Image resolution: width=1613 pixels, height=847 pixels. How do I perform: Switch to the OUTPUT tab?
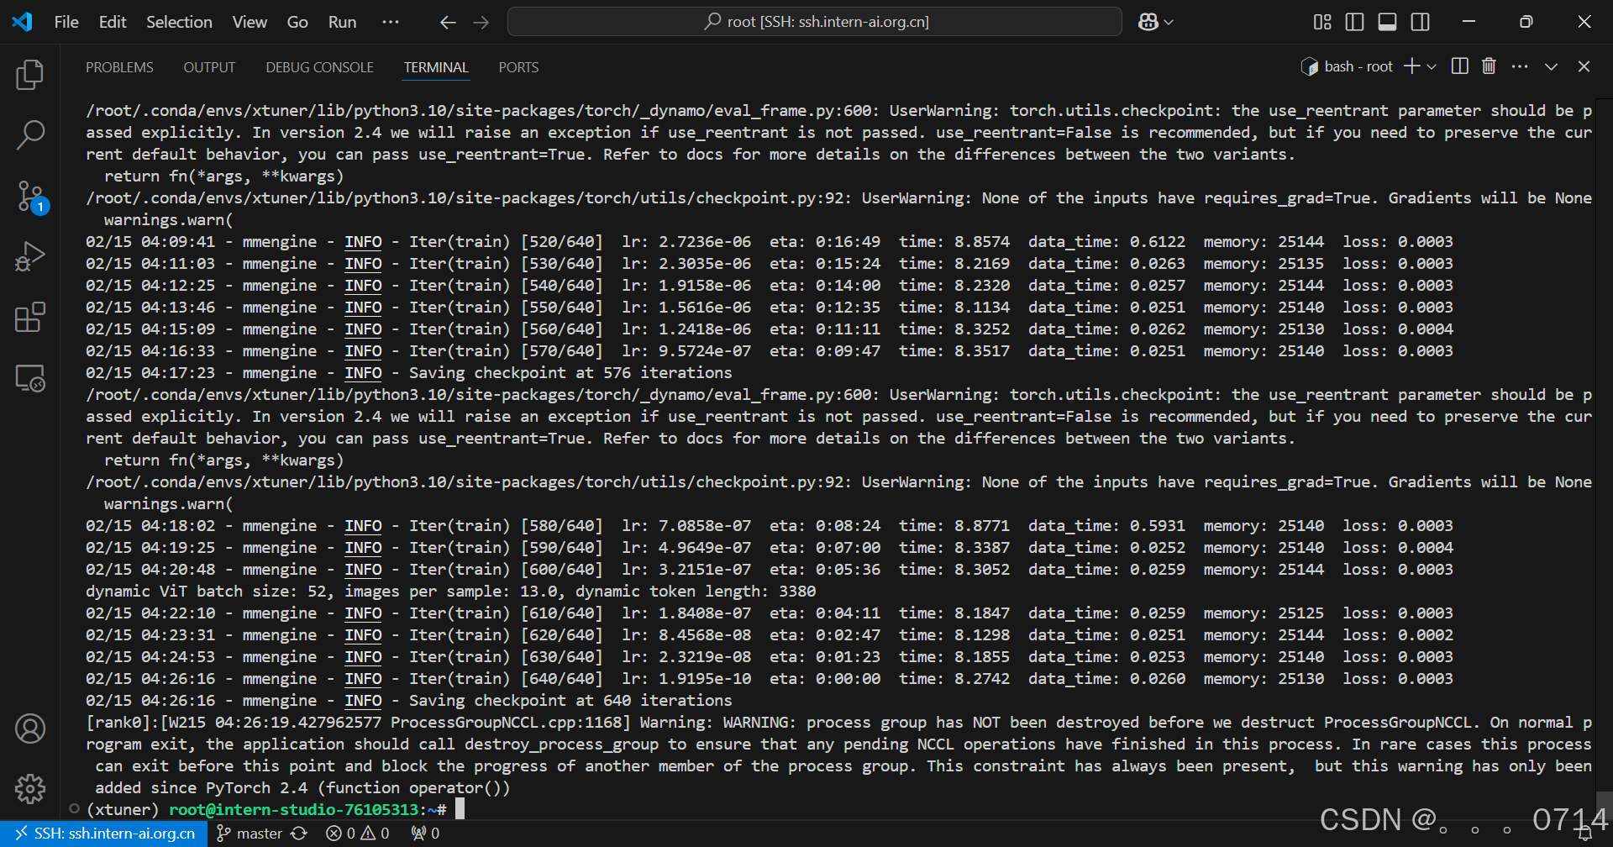click(209, 67)
